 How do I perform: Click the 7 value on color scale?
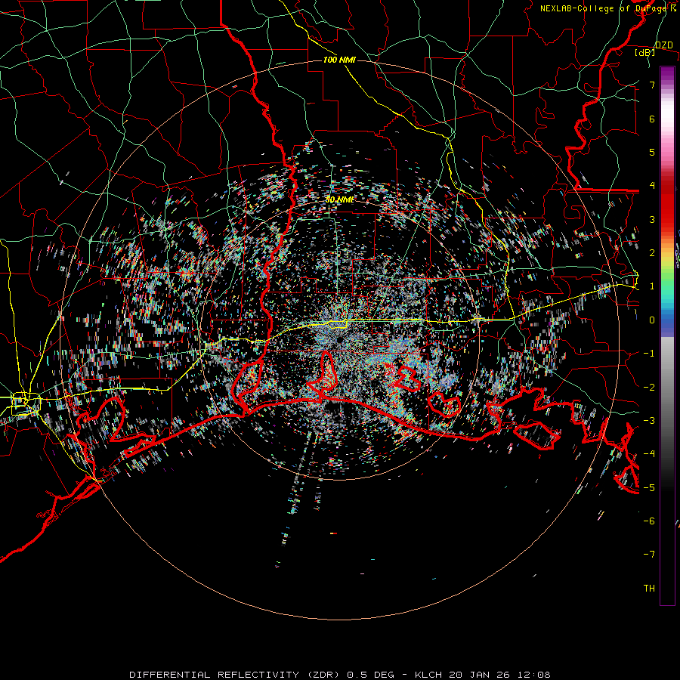[x=652, y=85]
